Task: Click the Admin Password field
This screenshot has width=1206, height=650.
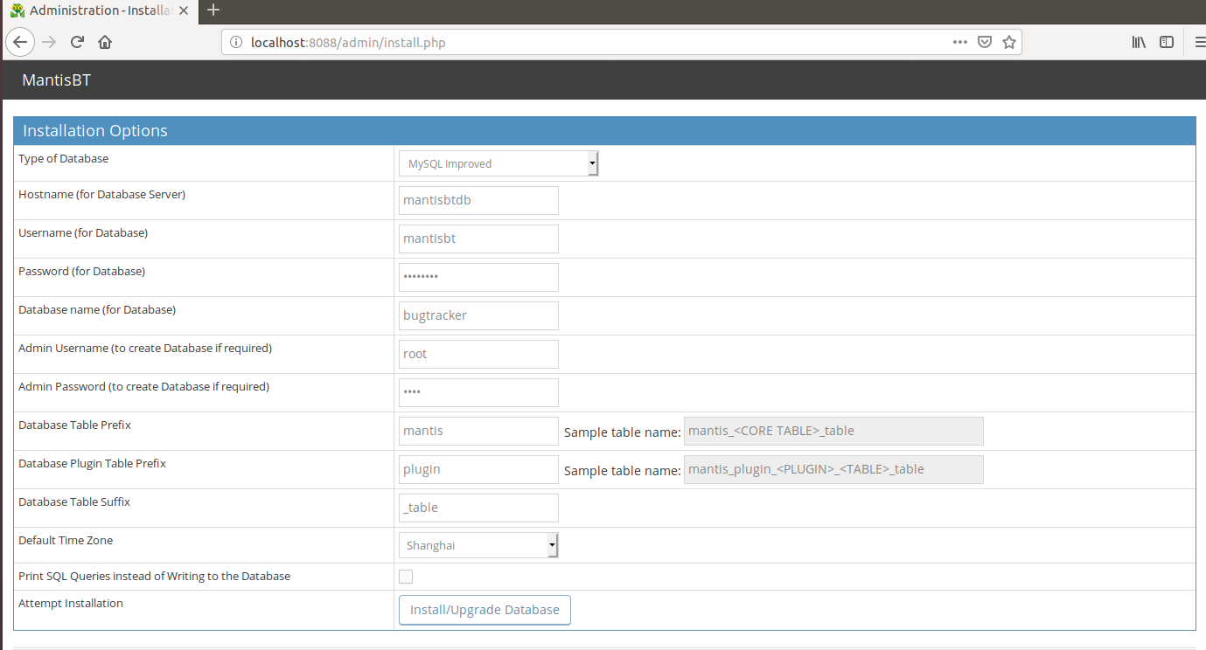Action: [x=478, y=392]
